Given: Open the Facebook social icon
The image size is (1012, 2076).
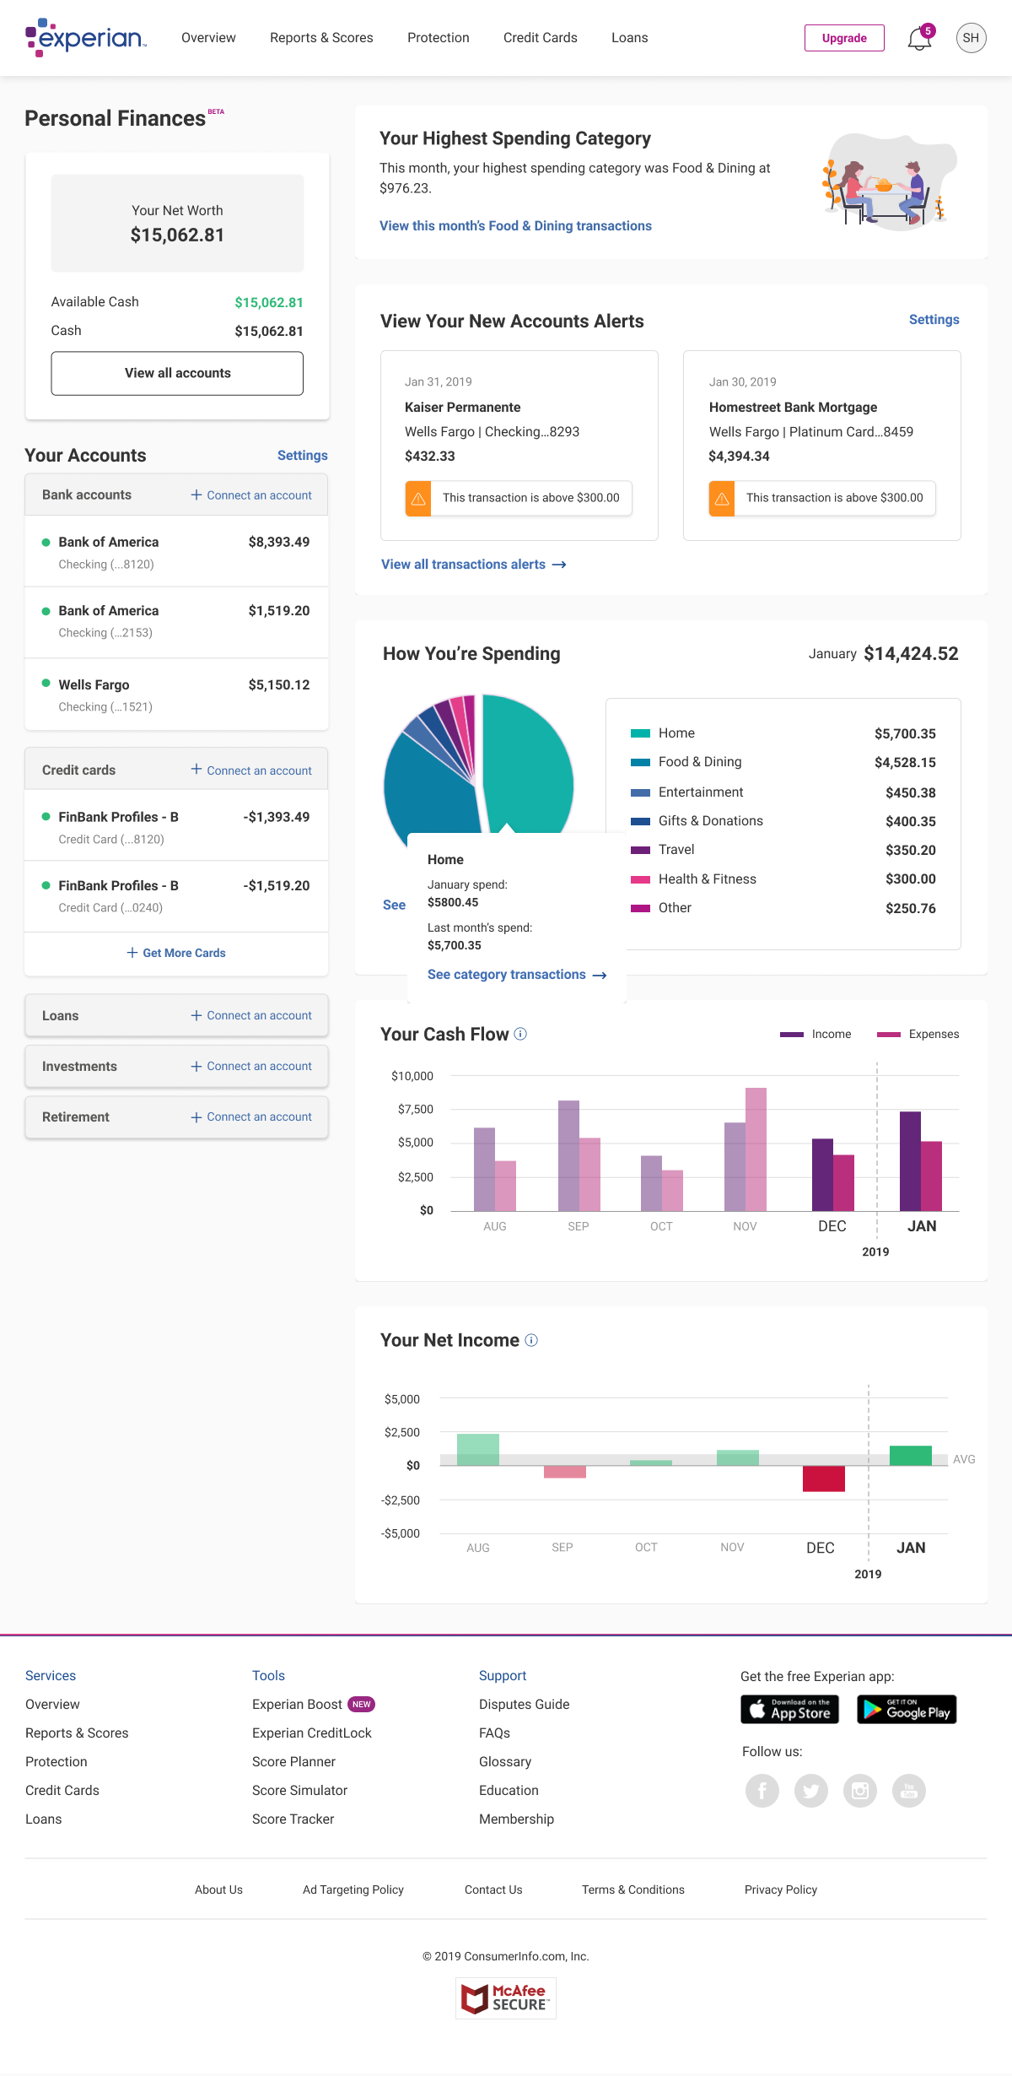Looking at the screenshot, I should (x=762, y=1790).
